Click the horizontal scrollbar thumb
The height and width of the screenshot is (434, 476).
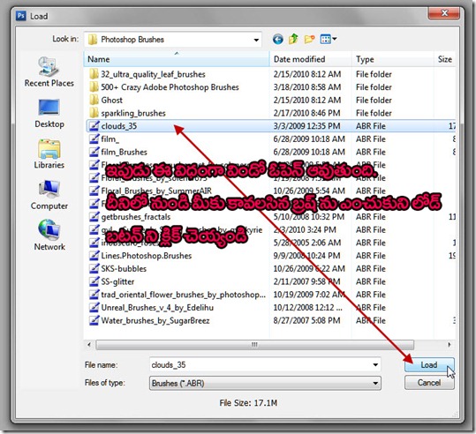[254, 345]
